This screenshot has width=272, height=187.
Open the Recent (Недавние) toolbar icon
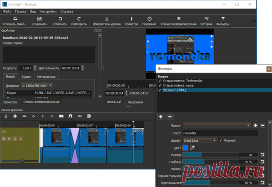tap(149, 19)
